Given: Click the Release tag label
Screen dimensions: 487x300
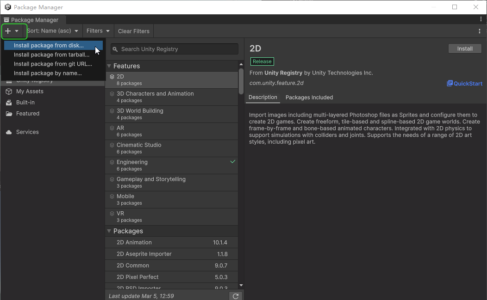Looking at the screenshot, I should pos(262,61).
